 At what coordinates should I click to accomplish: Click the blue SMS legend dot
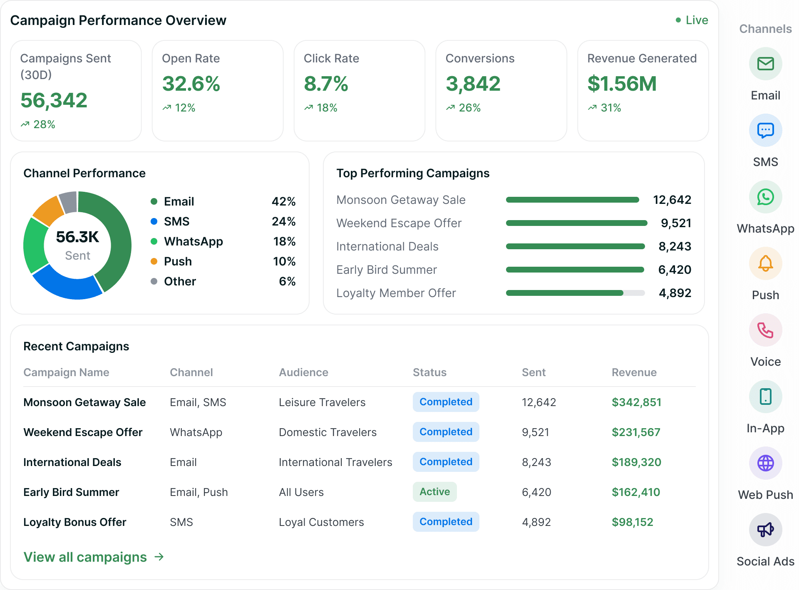click(x=154, y=221)
